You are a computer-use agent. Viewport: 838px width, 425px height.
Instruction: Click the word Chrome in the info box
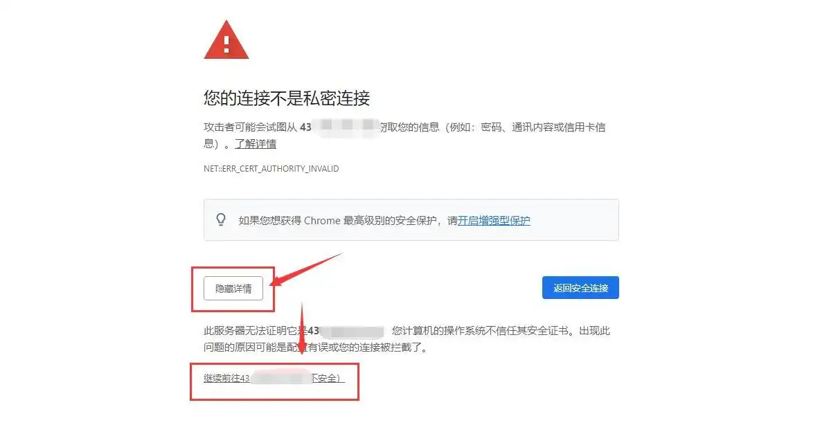pyautogui.click(x=323, y=221)
